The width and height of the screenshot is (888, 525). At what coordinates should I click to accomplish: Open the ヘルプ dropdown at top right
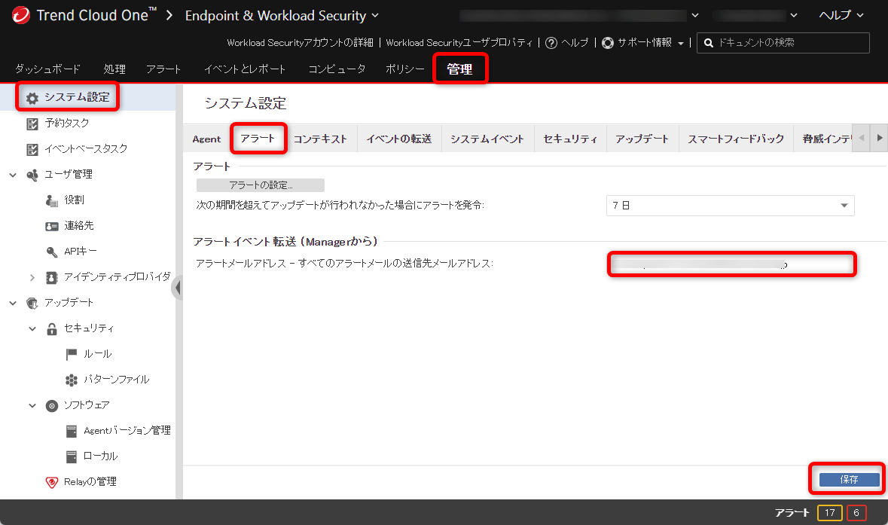[x=839, y=14]
